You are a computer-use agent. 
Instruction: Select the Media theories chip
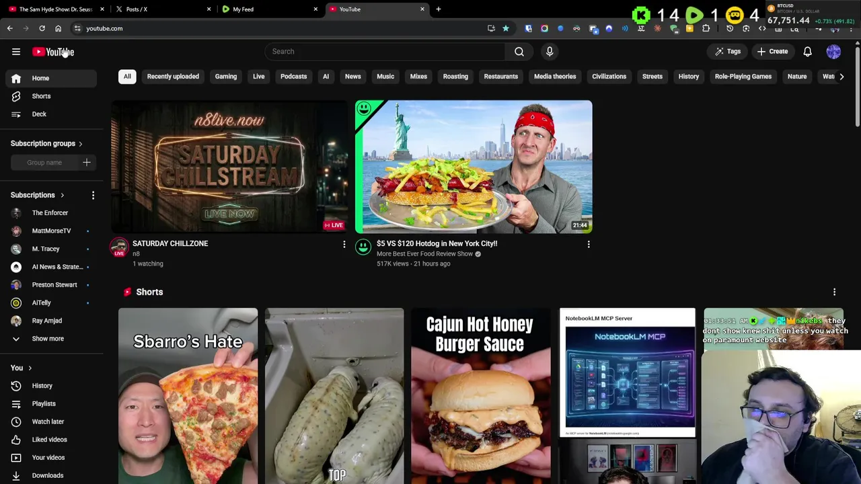555,76
